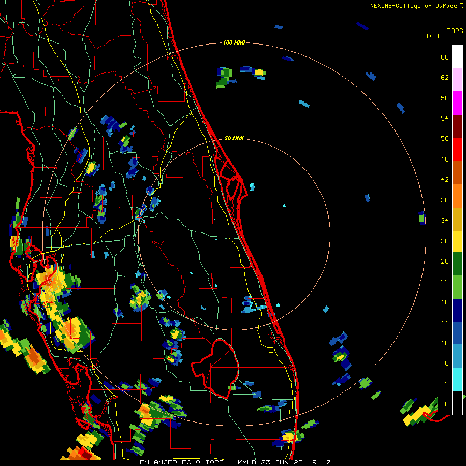This screenshot has height=466, width=466.
Task: Click the "TOPS" legend title
Action: click(x=455, y=31)
